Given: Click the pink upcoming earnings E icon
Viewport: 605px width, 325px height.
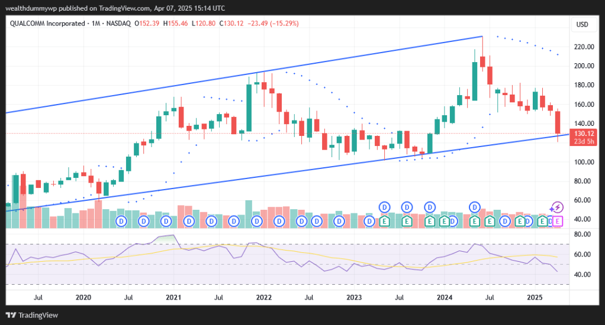Looking at the screenshot, I should [557, 221].
